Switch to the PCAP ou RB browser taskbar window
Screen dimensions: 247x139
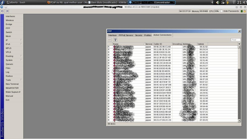(67, 2)
